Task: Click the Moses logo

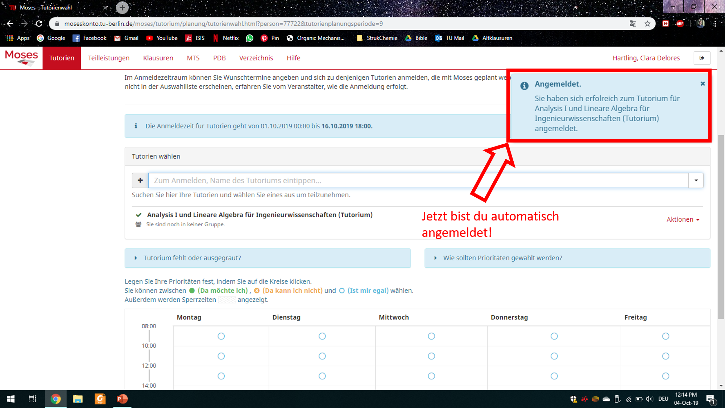Action: click(21, 58)
